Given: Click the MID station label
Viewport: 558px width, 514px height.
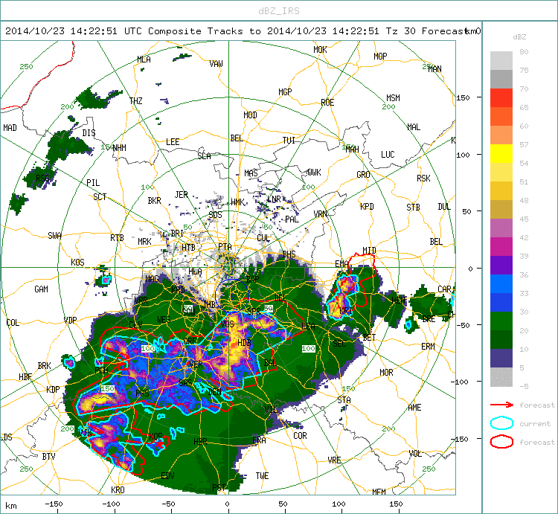Looking at the screenshot, I should click(x=369, y=251).
